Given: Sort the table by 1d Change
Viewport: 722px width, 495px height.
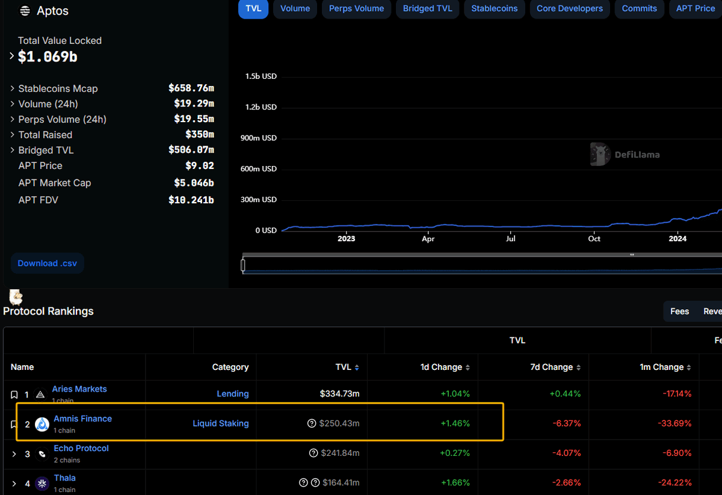Looking at the screenshot, I should coord(445,367).
